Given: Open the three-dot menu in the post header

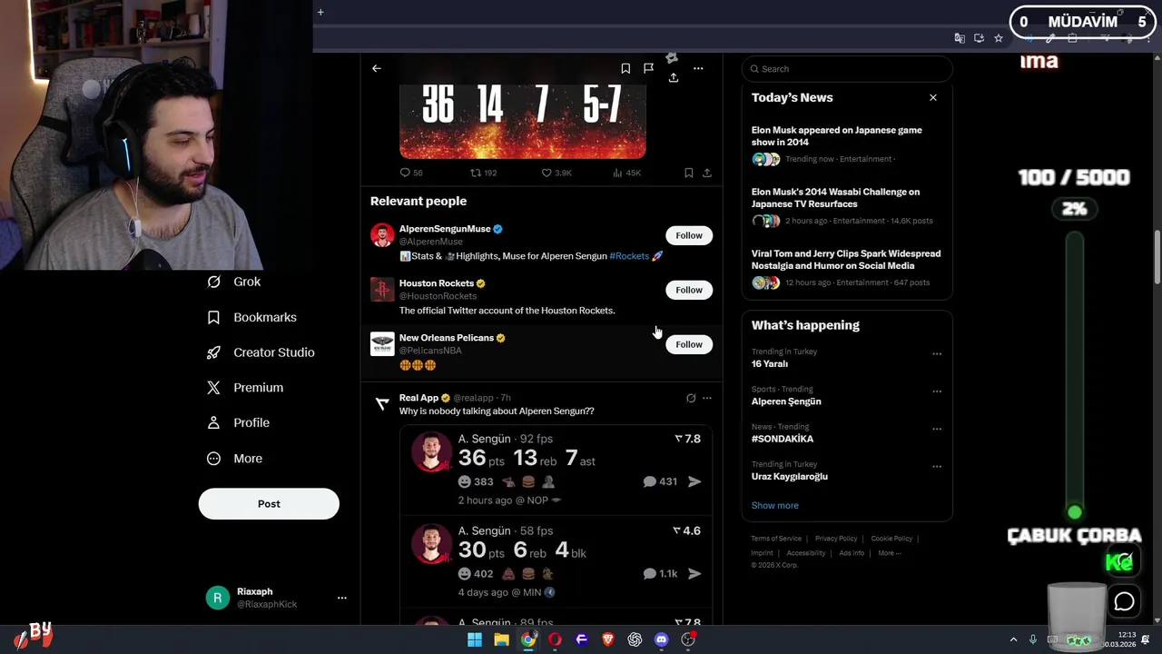Looking at the screenshot, I should pos(698,68).
